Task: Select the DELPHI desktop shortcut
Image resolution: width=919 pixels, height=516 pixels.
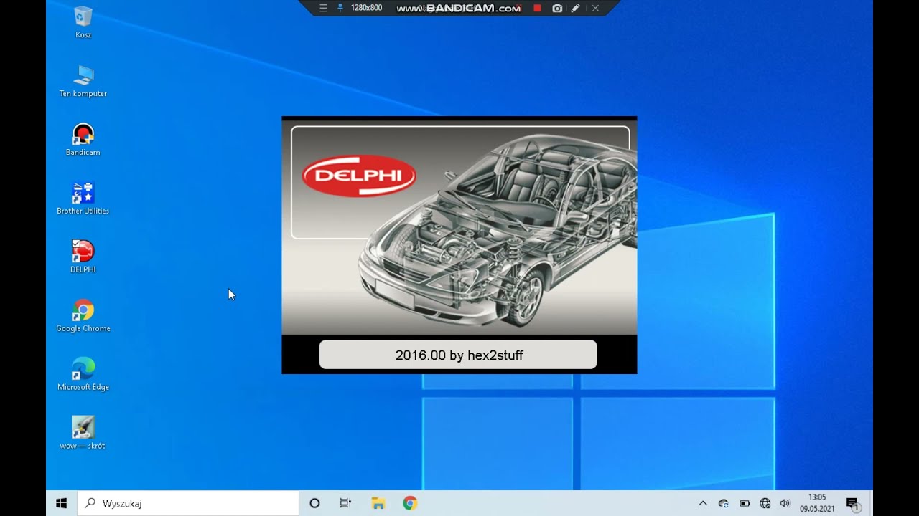Action: point(83,257)
